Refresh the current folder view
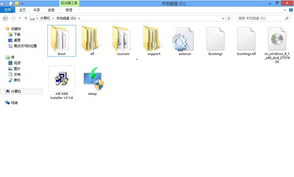This screenshot has width=294, height=177. [229, 19]
